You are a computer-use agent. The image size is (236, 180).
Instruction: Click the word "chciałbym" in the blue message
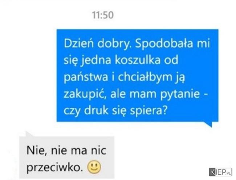coord(145,77)
